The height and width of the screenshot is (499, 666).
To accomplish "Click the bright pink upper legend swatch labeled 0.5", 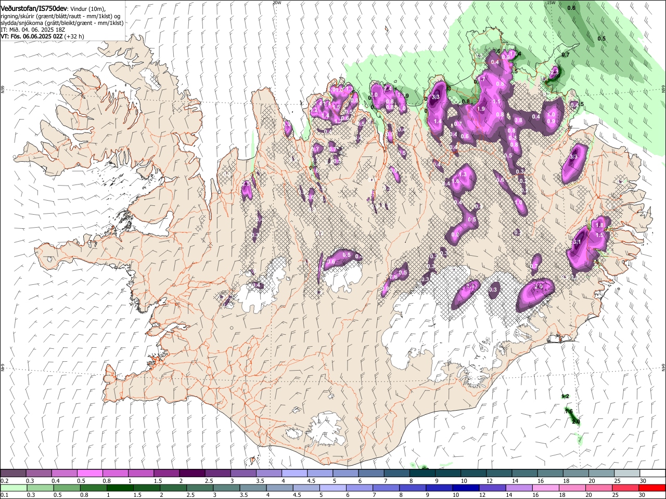I will 89,473.
